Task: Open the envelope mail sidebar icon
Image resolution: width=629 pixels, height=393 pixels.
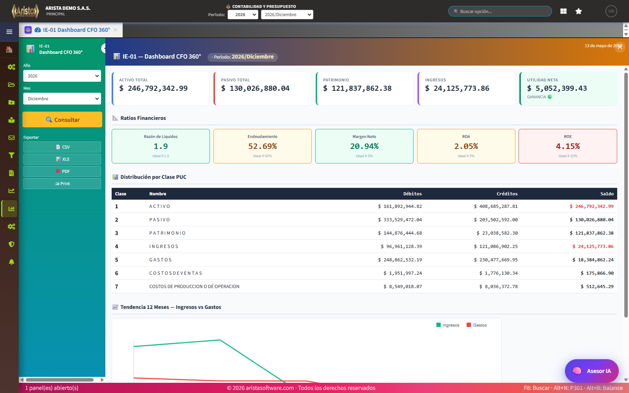Action: coord(11,138)
